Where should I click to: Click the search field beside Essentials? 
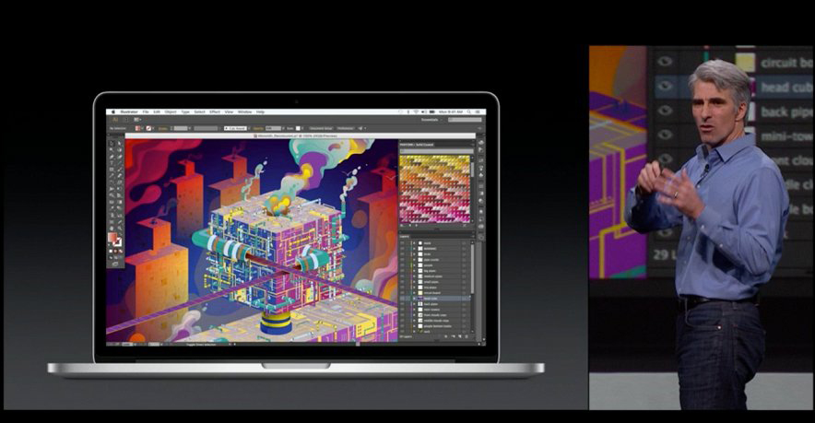tap(465, 120)
